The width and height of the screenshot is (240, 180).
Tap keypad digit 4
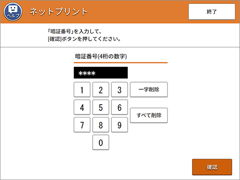pyautogui.click(x=82, y=107)
